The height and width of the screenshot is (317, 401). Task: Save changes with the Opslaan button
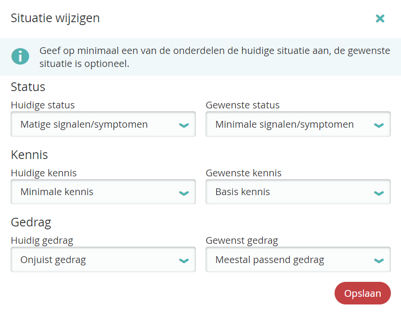(362, 293)
